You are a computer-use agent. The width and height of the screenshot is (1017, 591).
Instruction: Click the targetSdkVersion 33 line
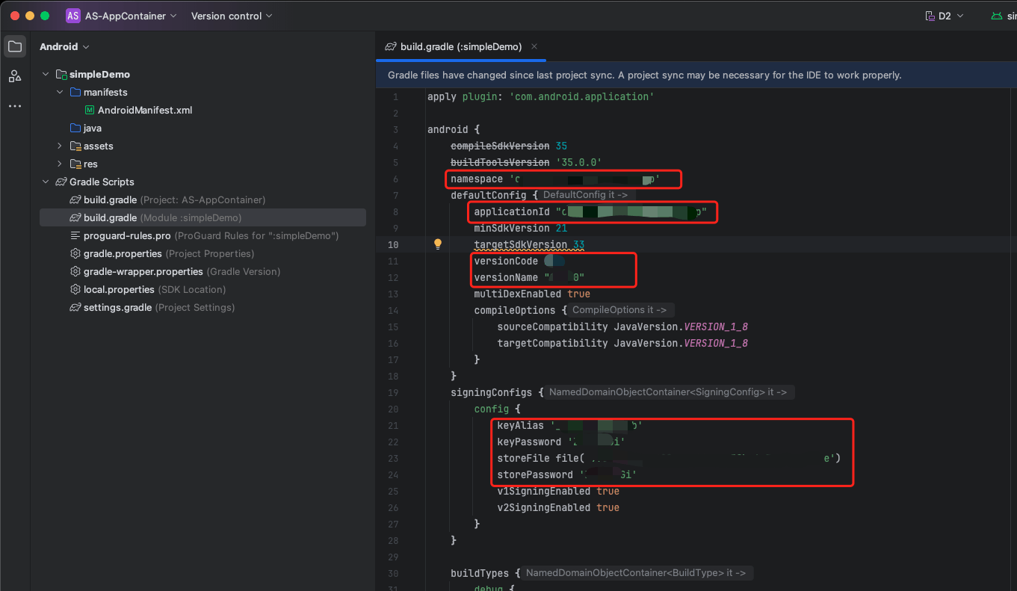click(x=529, y=244)
